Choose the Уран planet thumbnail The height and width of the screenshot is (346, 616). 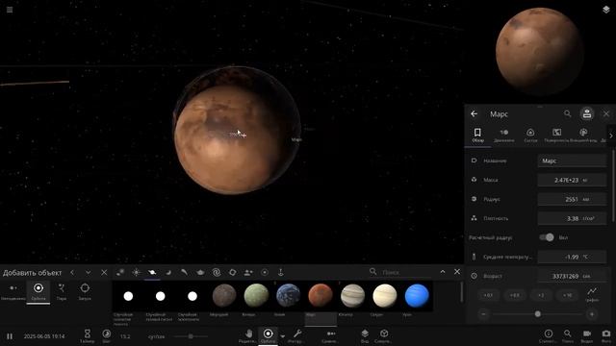(417, 296)
